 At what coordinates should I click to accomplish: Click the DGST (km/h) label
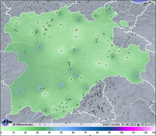coord(111,125)
